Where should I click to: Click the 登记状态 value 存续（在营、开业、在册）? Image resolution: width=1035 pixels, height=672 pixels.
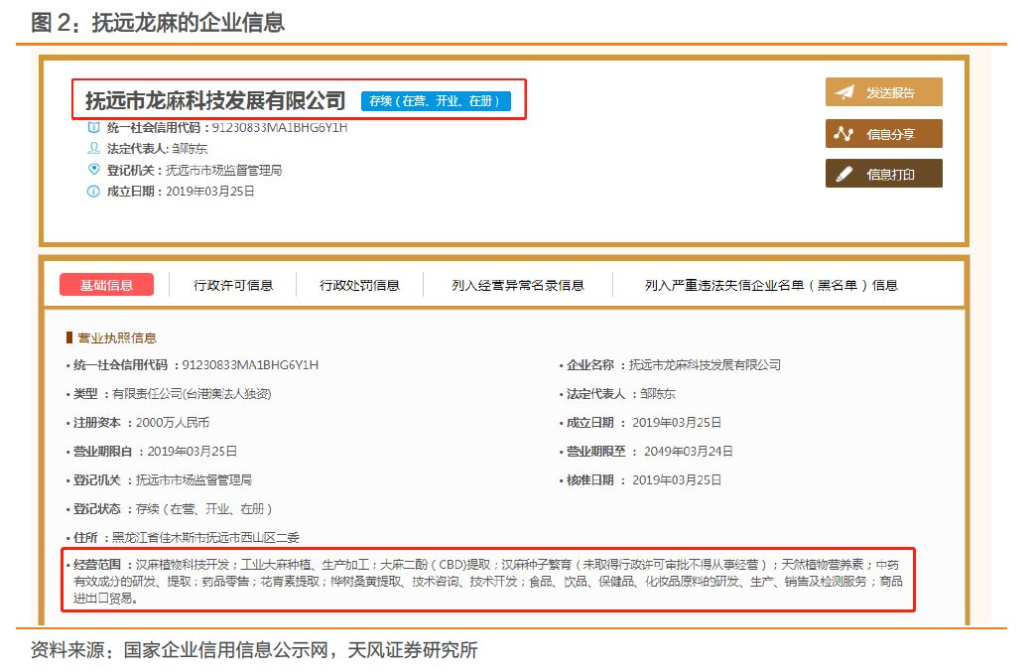pyautogui.click(x=204, y=509)
